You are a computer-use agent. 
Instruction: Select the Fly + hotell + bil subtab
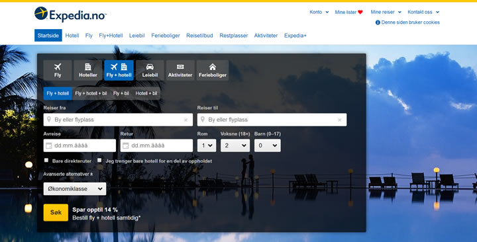tap(91, 93)
